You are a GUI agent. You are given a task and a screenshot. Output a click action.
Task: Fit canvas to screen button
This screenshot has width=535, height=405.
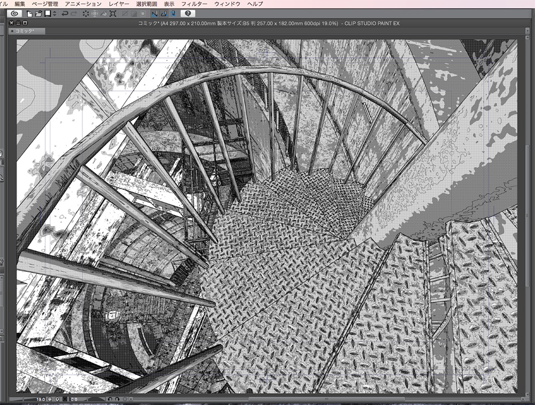(x=65, y=399)
